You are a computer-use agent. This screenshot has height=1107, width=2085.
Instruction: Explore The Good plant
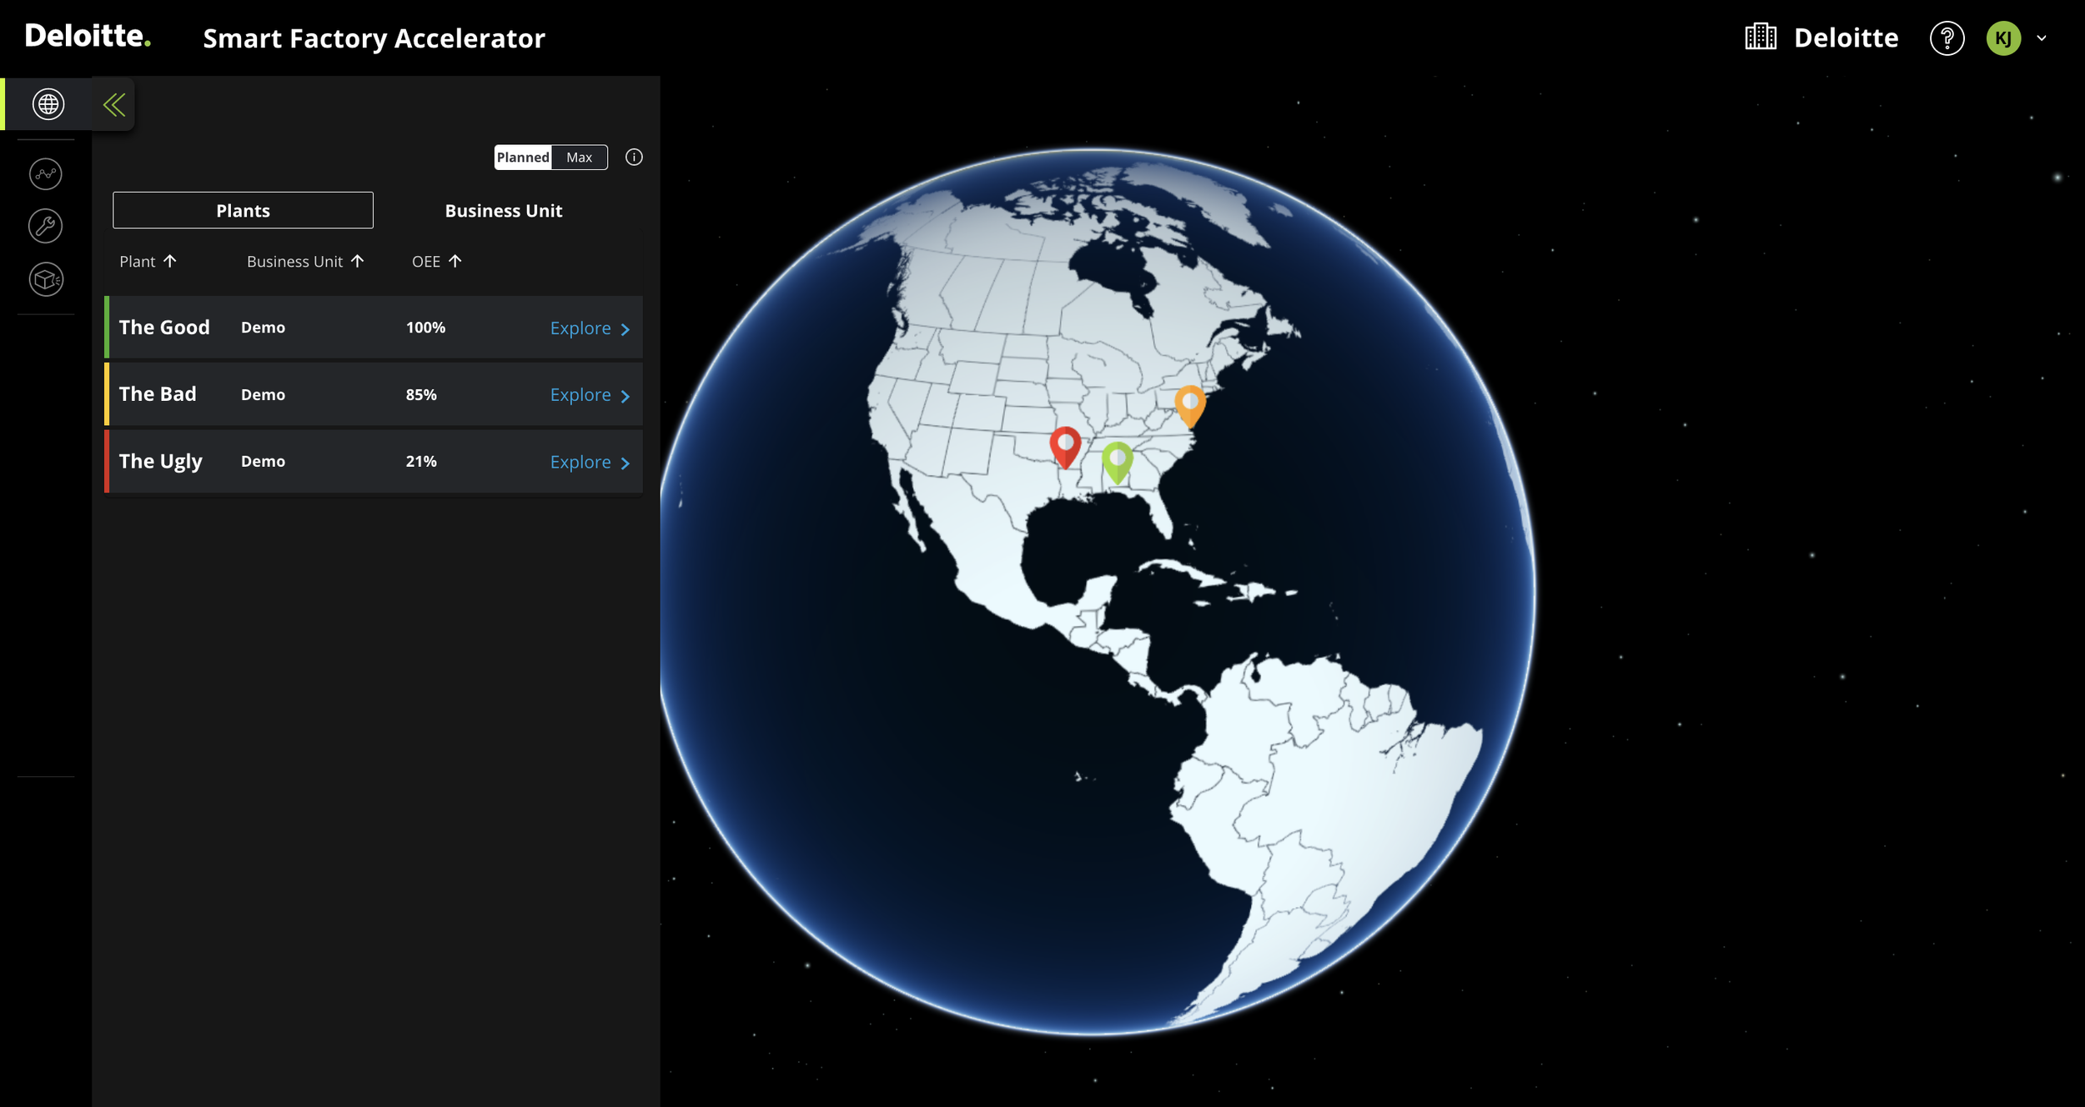(x=589, y=328)
